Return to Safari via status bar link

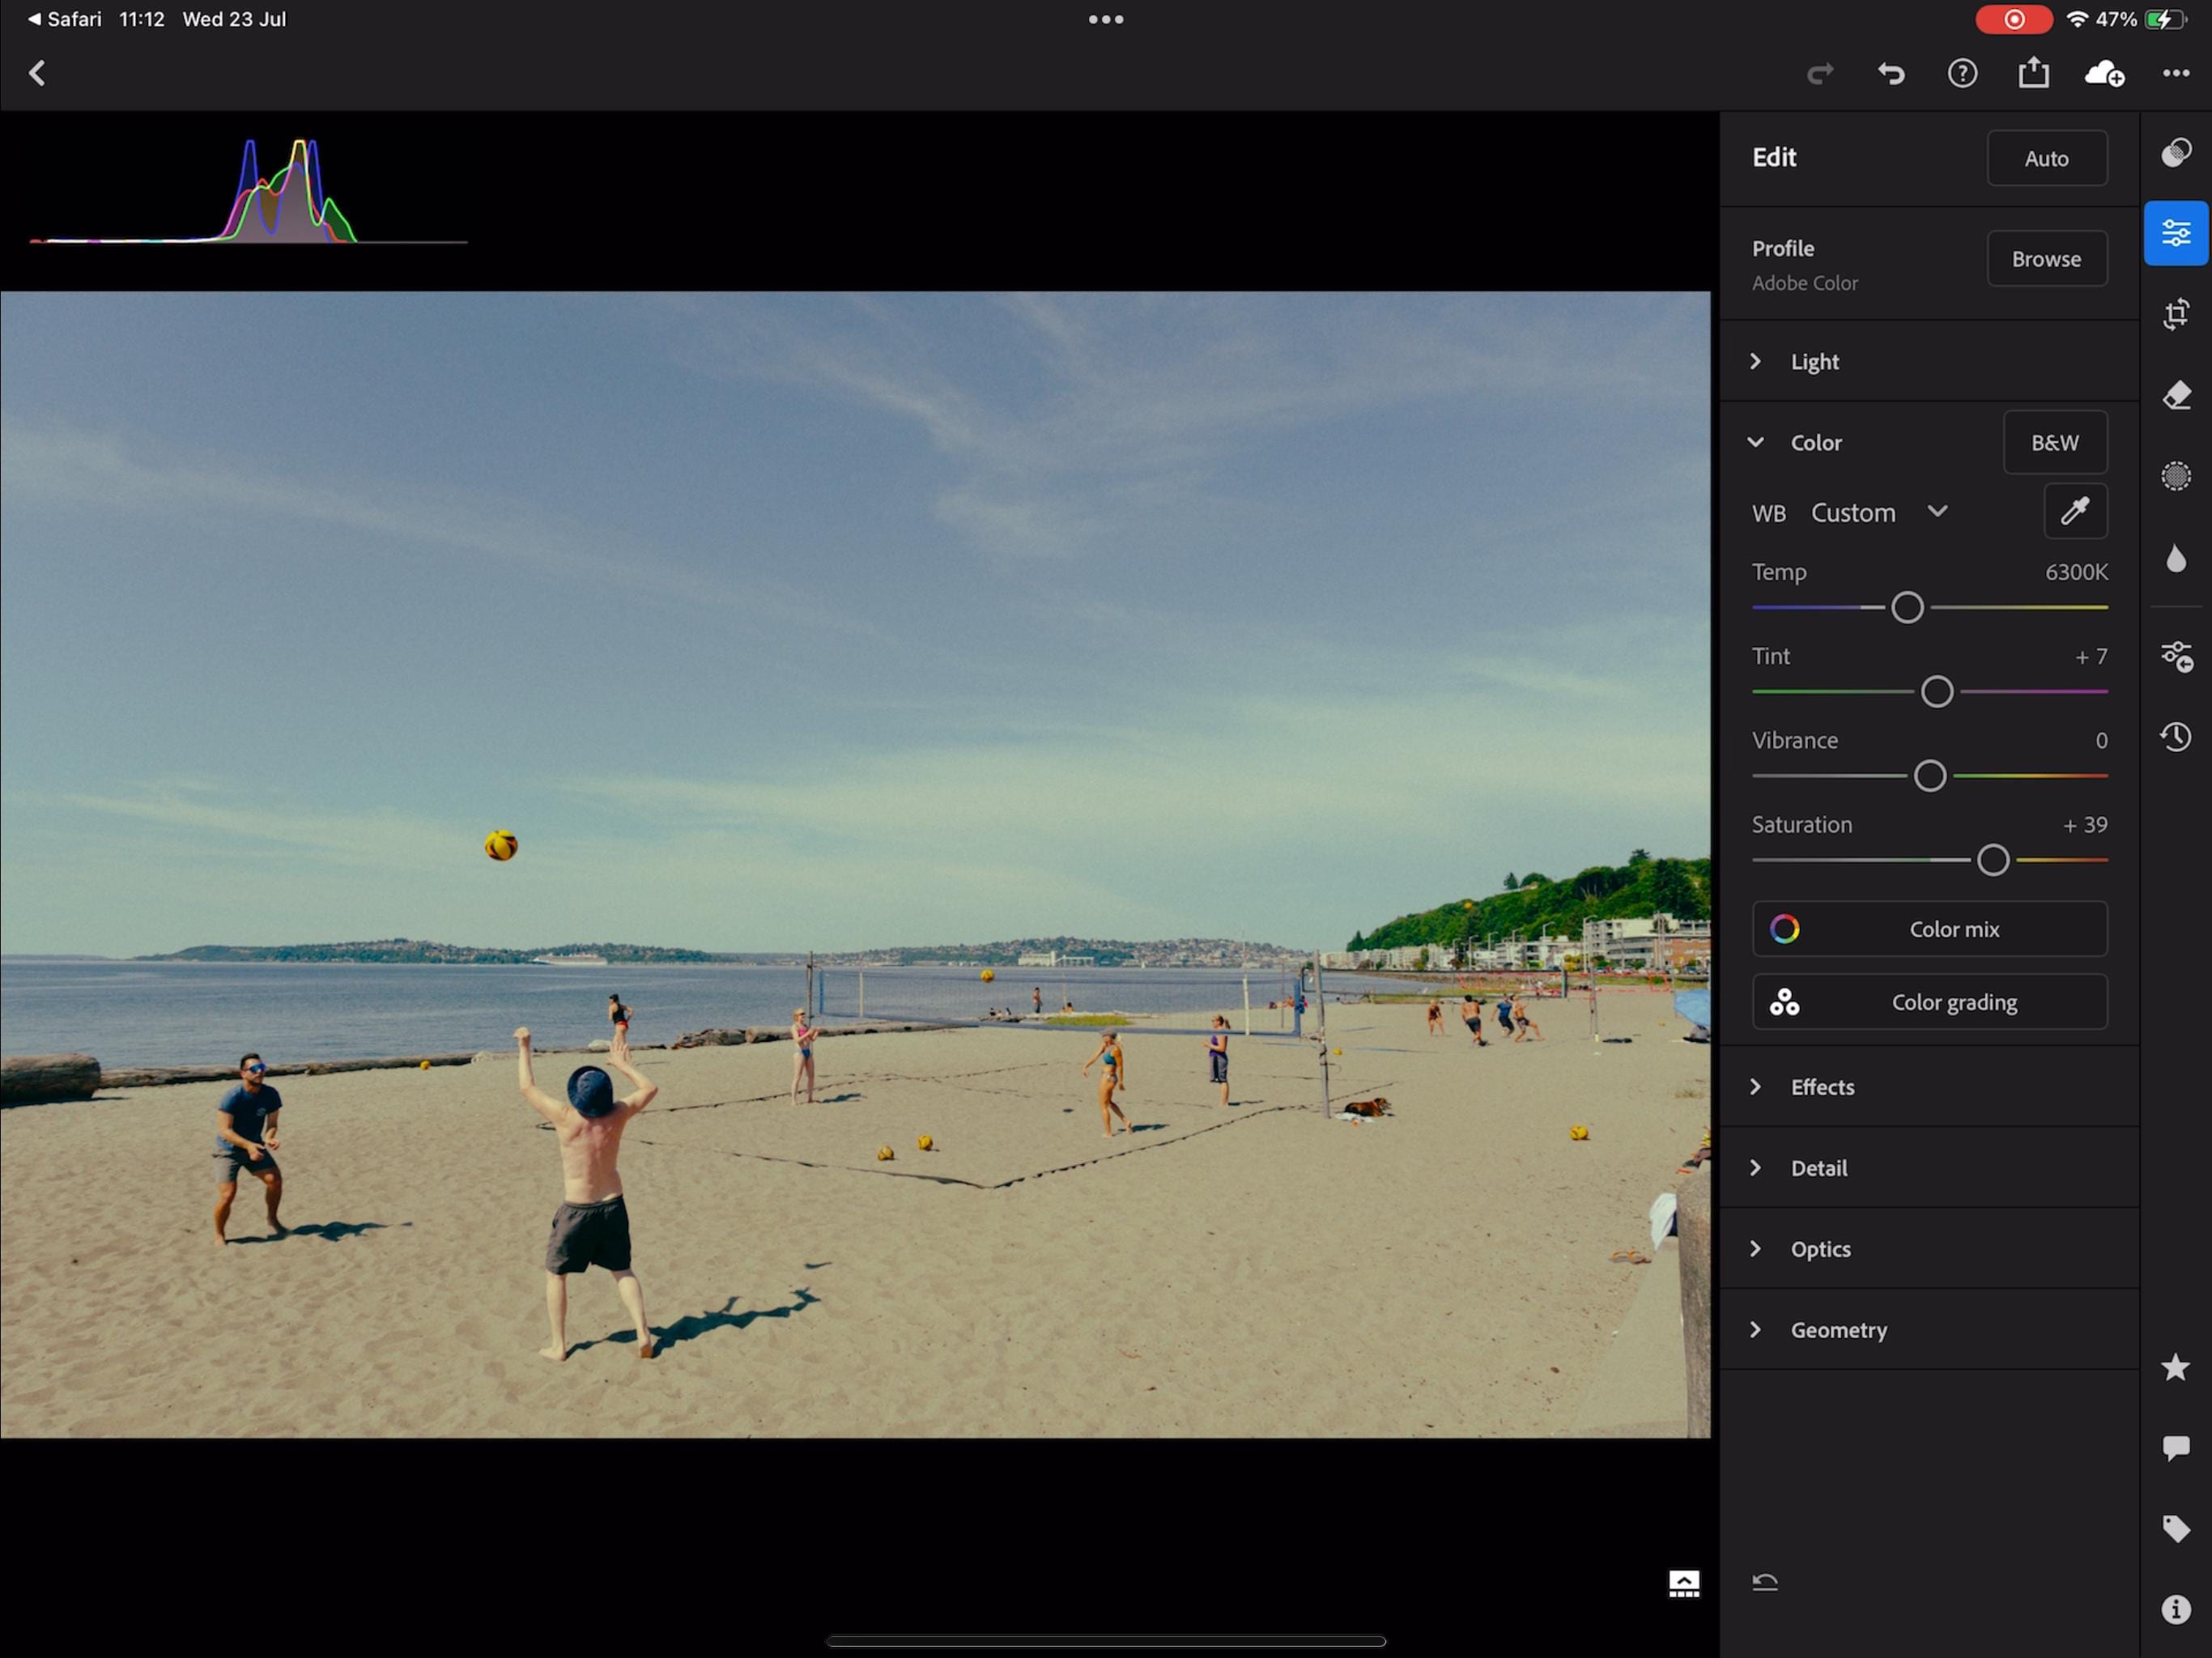point(64,19)
